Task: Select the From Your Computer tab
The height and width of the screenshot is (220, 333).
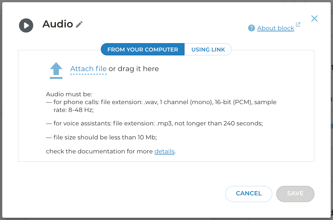Action: (143, 50)
